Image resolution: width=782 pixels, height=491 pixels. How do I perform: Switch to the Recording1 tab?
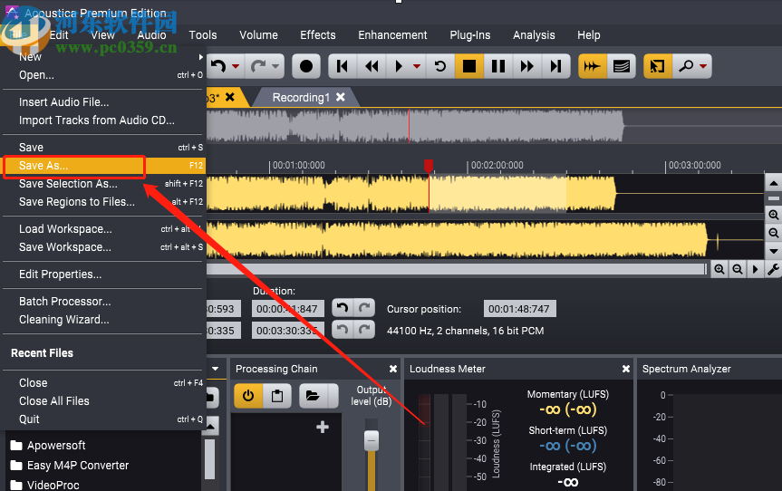point(301,97)
